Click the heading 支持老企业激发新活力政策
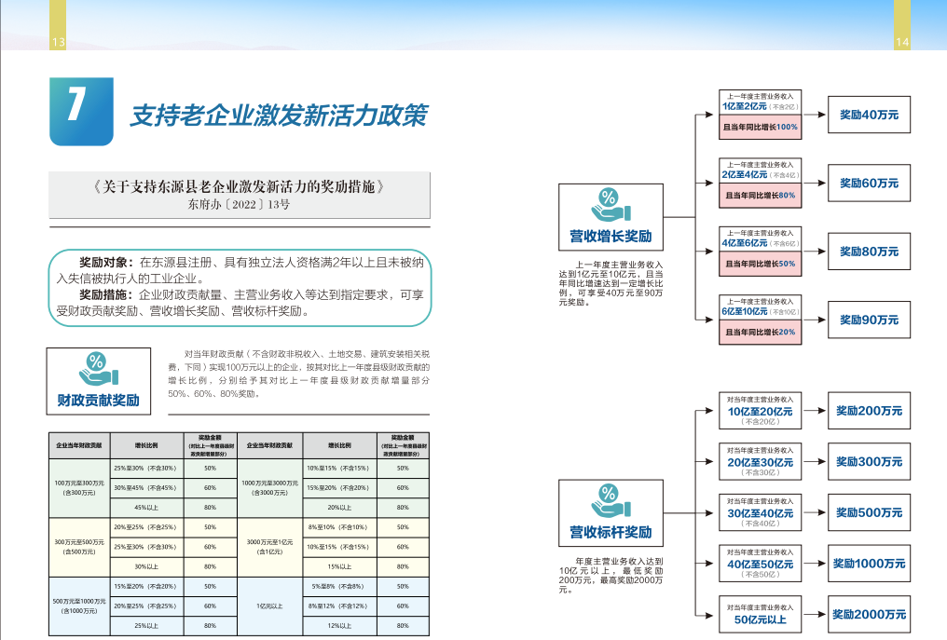The width and height of the screenshot is (947, 640). coord(279,116)
